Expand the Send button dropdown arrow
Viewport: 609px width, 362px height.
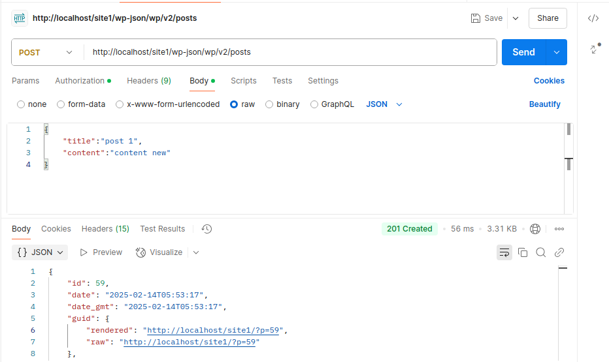click(x=557, y=52)
